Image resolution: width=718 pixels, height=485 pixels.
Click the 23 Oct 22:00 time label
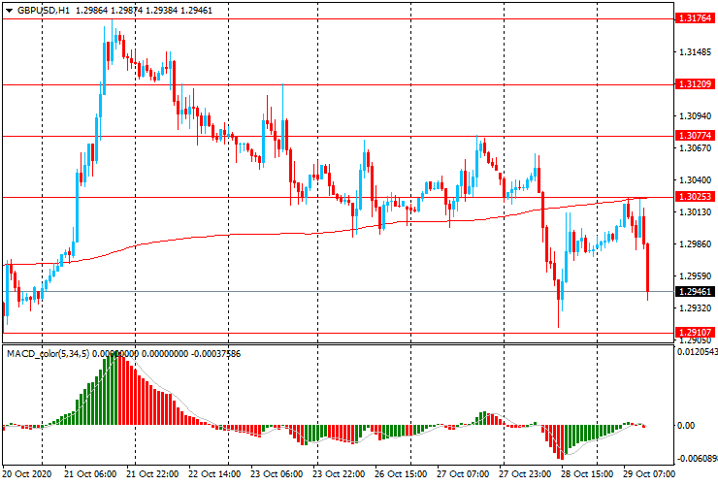pos(339,474)
